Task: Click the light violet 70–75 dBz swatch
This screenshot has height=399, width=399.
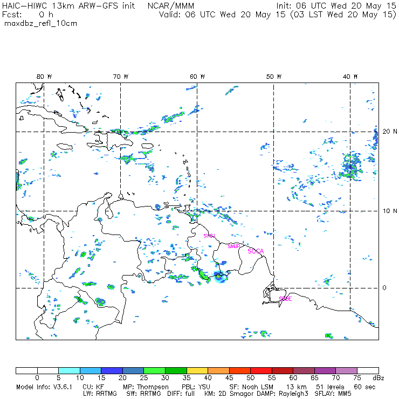Action: (x=346, y=370)
